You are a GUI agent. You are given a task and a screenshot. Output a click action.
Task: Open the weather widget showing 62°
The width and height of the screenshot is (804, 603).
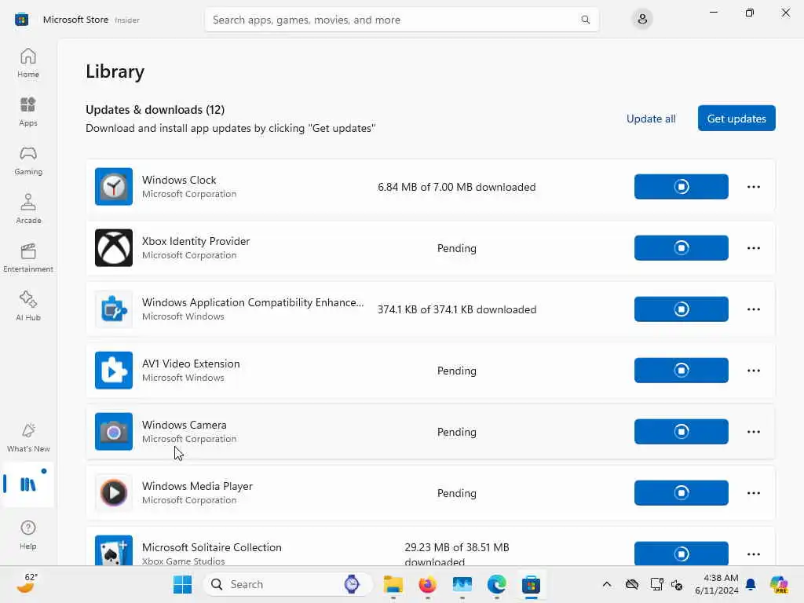point(27,583)
